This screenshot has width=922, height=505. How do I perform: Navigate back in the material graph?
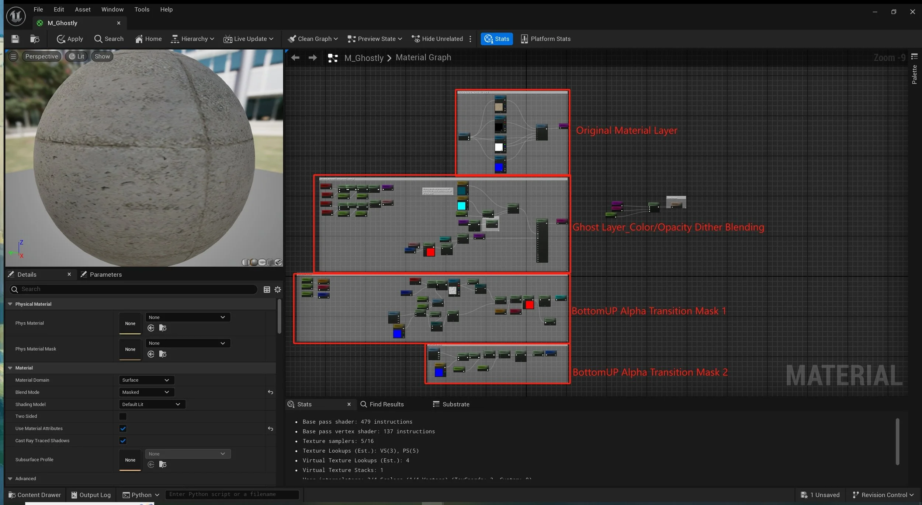(295, 57)
